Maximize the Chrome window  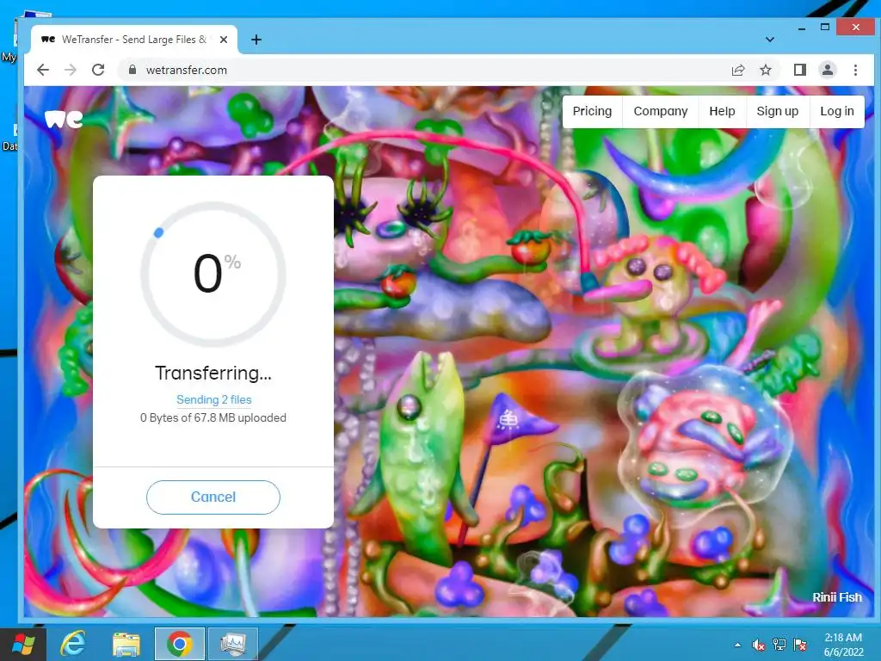point(825,28)
